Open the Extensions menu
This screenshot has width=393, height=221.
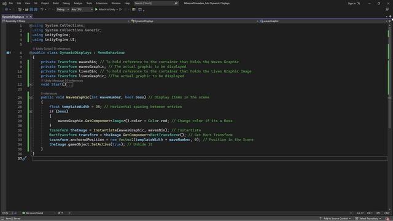click(x=101, y=3)
